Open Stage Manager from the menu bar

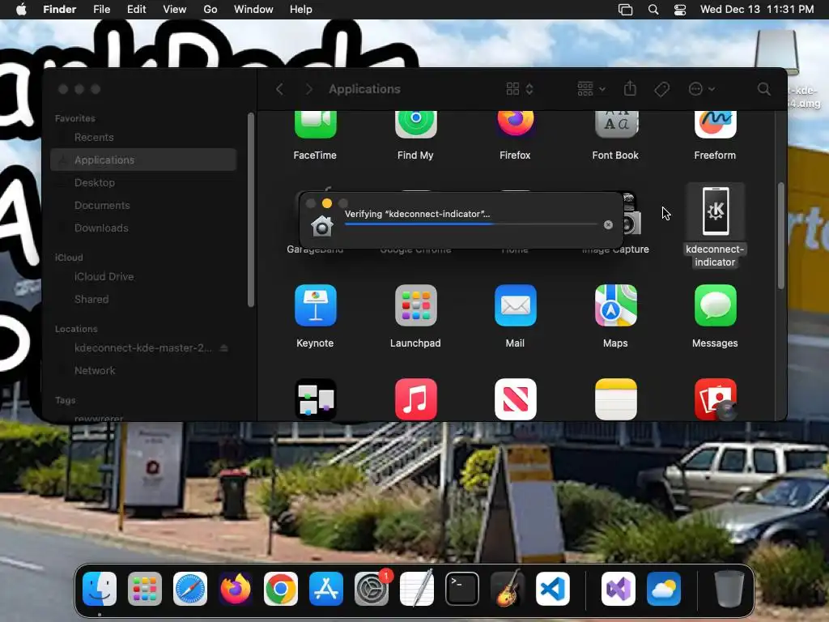tap(626, 10)
